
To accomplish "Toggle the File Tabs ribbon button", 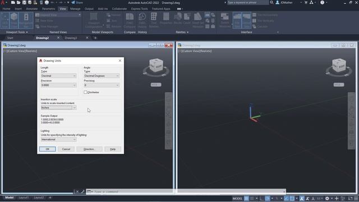I will [x=237, y=20].
